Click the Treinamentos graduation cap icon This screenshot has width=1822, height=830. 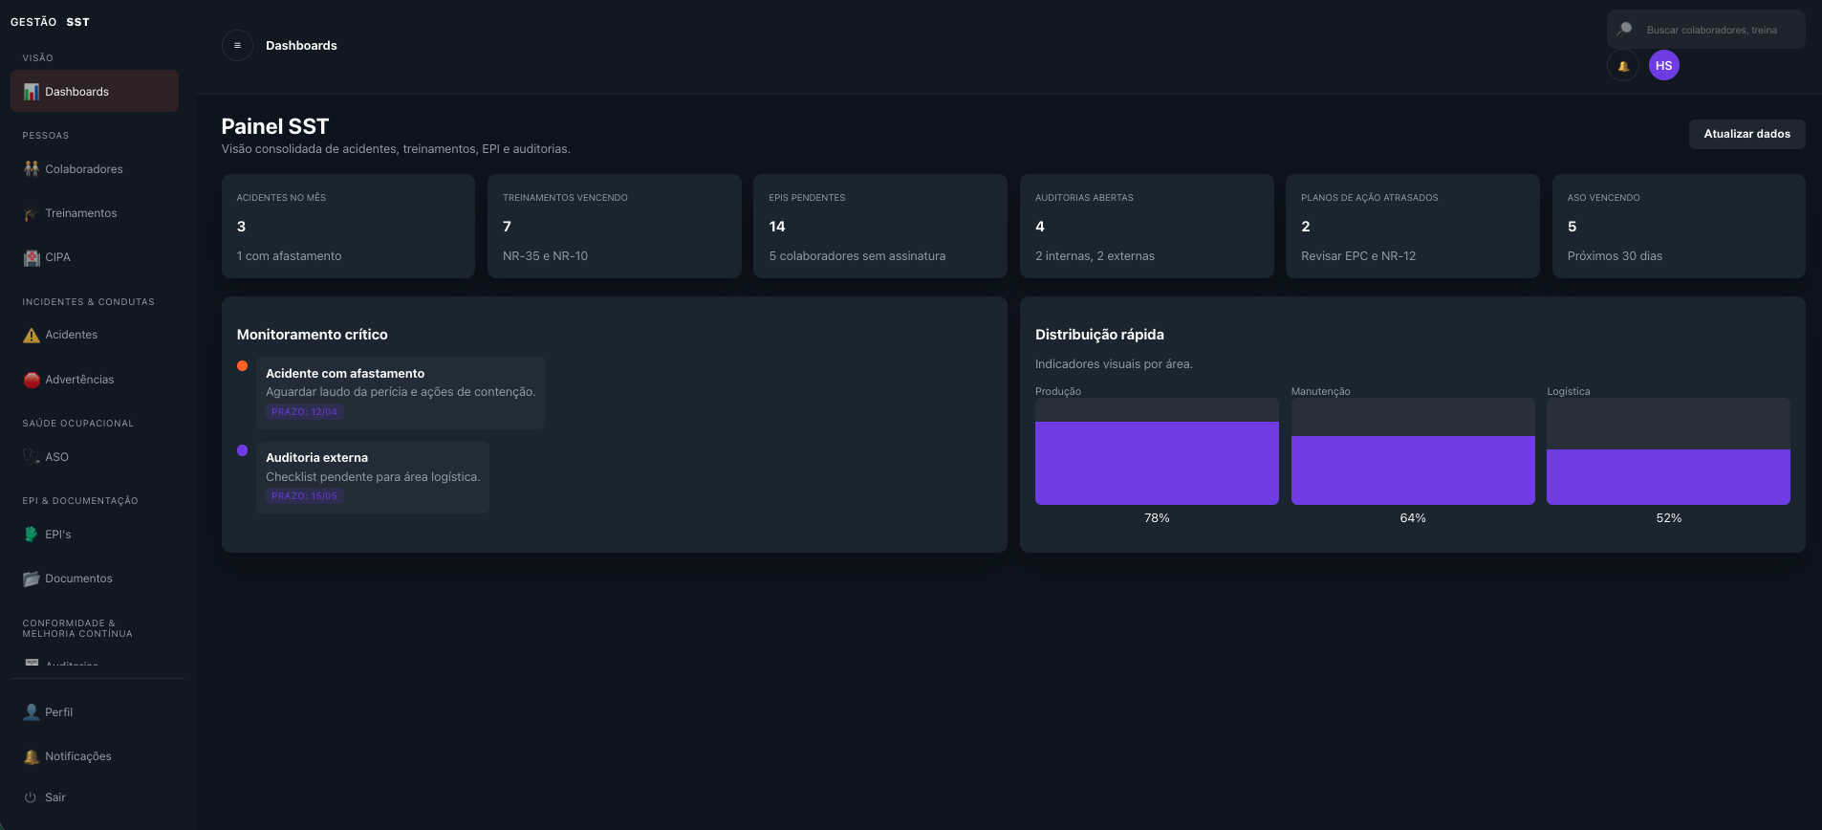click(32, 213)
